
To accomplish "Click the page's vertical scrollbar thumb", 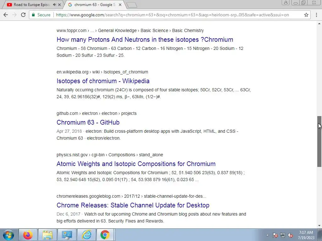I will (x=319, y=142).
